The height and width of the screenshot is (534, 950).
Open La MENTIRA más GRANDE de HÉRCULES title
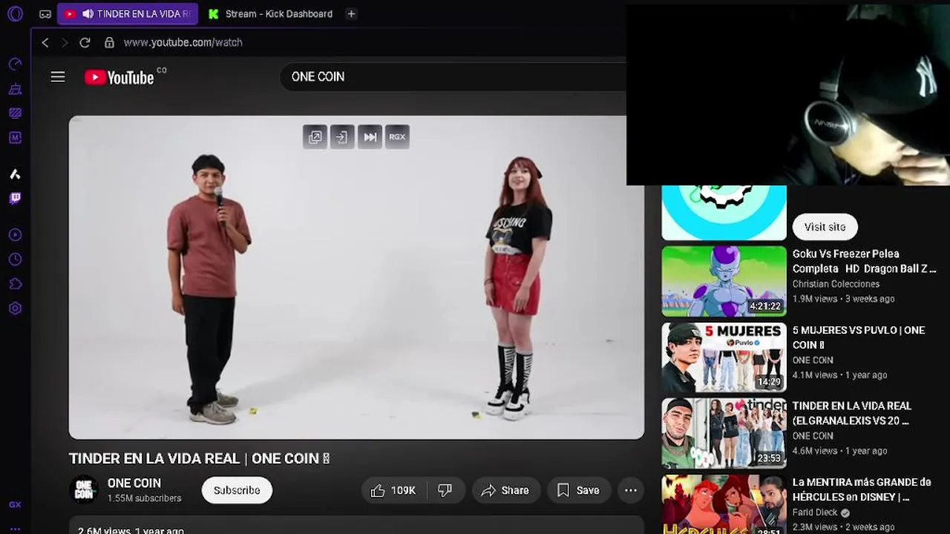click(x=862, y=489)
